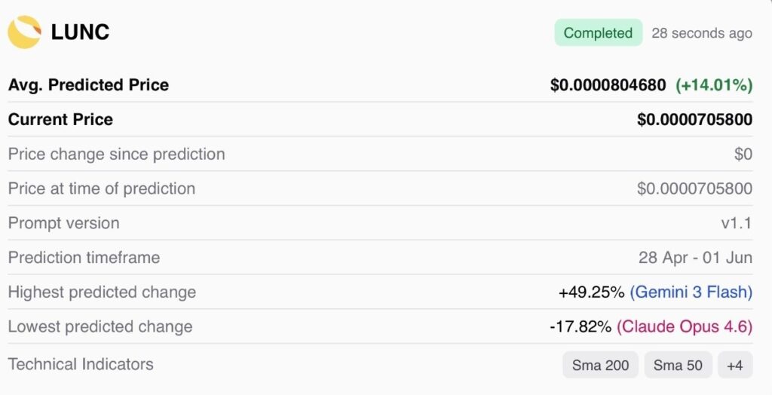Click the -17.82% lowest predicted change value
This screenshot has width=772, height=395.
pyautogui.click(x=581, y=327)
